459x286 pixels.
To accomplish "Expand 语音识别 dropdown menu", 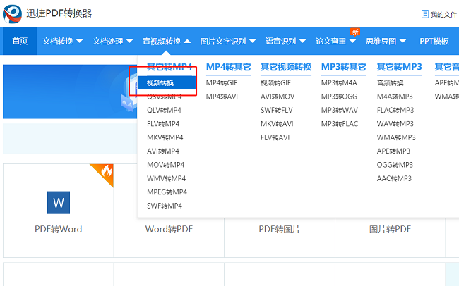I will 286,41.
